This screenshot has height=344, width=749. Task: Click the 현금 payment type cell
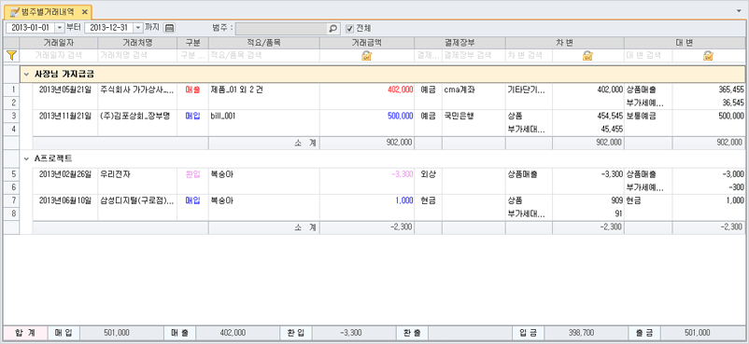428,200
